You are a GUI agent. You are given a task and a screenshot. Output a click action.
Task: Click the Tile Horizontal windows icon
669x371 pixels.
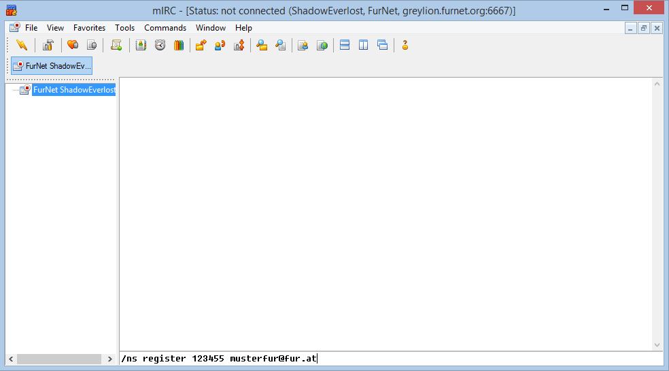[x=345, y=45]
